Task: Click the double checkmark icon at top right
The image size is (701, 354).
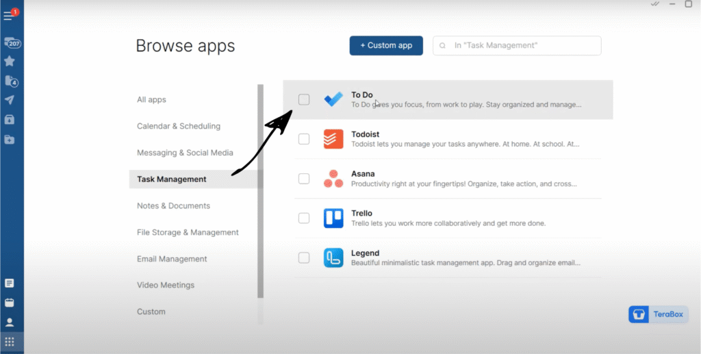Action: click(655, 3)
